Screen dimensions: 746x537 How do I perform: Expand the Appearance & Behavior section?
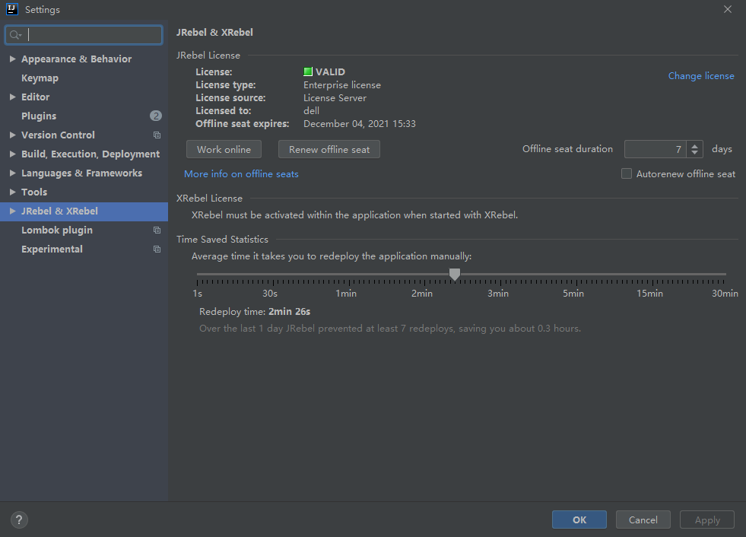pyautogui.click(x=13, y=59)
